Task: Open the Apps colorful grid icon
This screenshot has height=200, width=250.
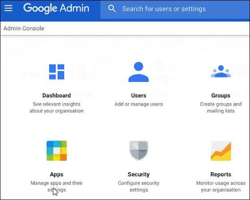Action: (x=56, y=151)
